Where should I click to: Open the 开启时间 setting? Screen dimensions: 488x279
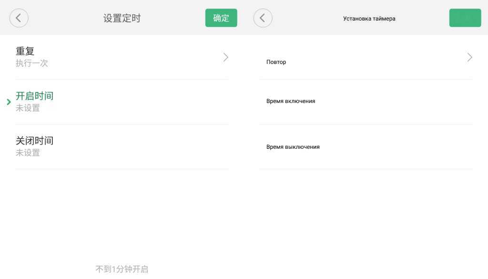click(x=34, y=96)
